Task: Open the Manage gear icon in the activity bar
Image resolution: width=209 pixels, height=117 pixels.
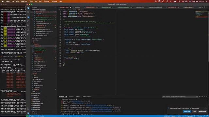Action: pos(28,113)
